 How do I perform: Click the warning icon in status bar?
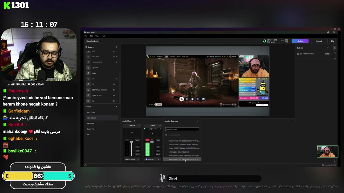click(85, 165)
